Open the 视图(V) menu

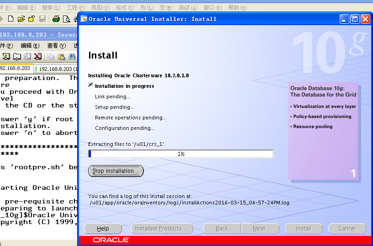[x=100, y=8]
